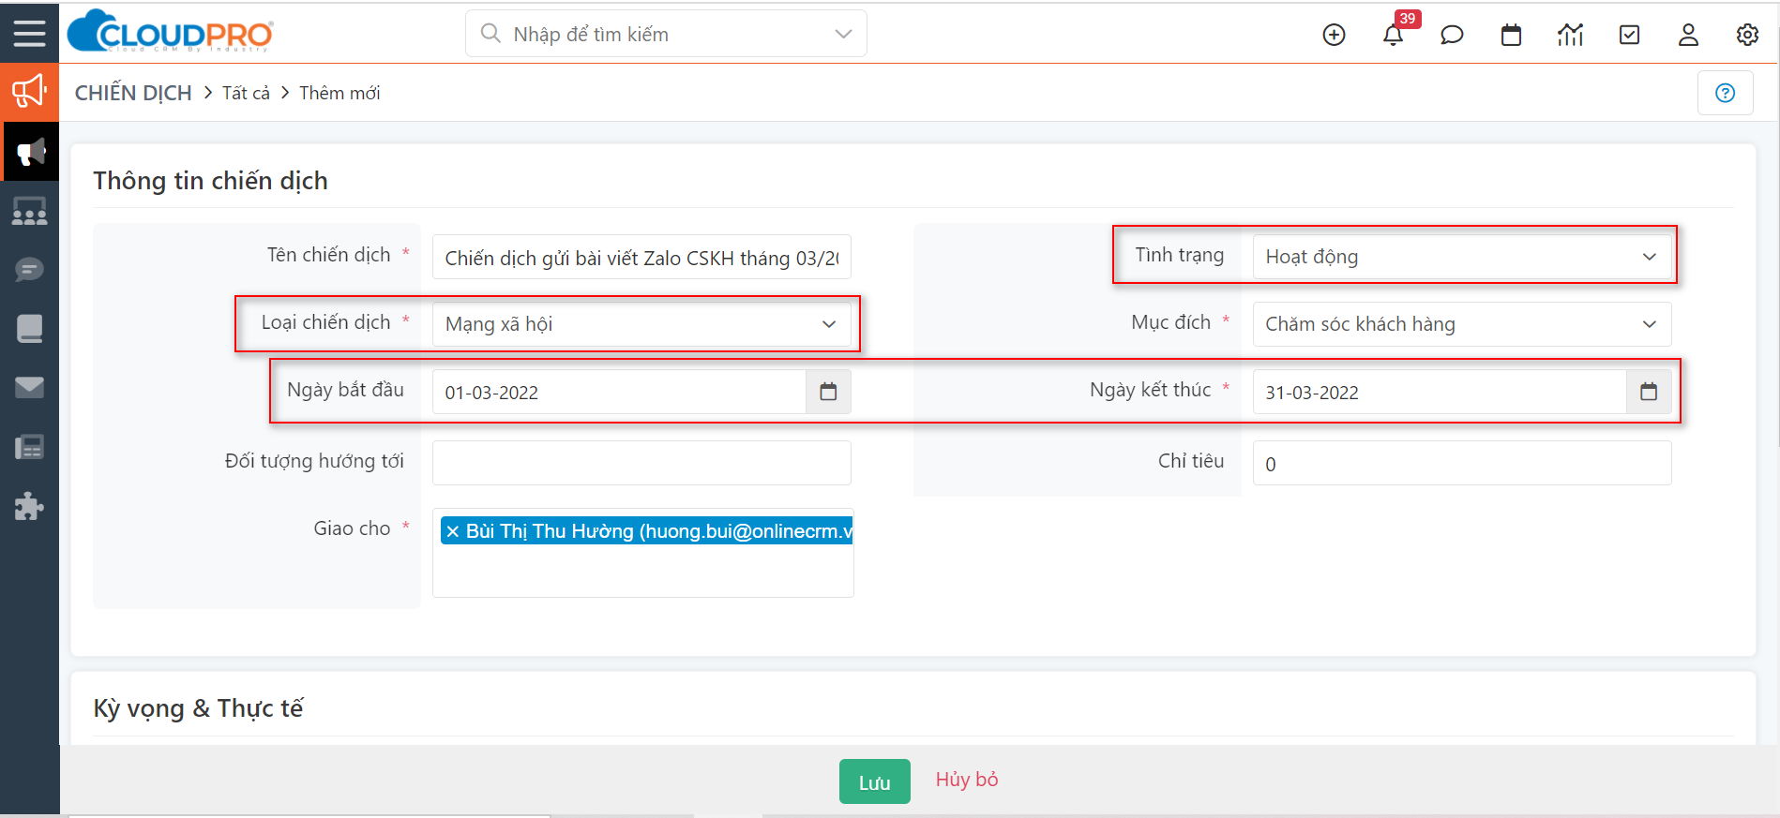The image size is (1780, 818).
Task: Click the Thông tin chiến dịch heading
Action: point(210,180)
